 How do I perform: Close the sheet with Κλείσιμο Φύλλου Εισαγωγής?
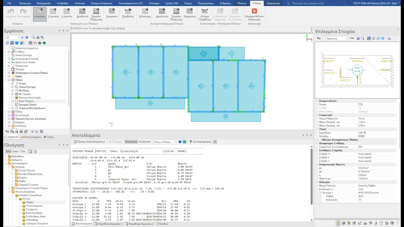(x=254, y=14)
